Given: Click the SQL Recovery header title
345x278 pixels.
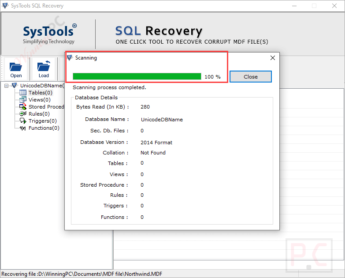Looking at the screenshot, I should (x=159, y=31).
